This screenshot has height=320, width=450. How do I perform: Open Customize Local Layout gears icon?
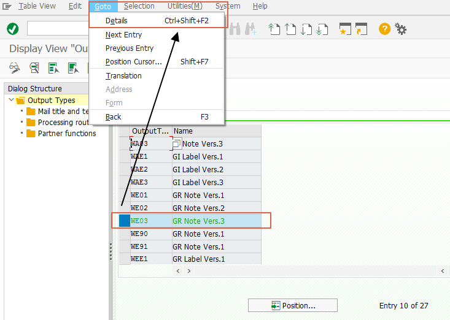coord(401,29)
